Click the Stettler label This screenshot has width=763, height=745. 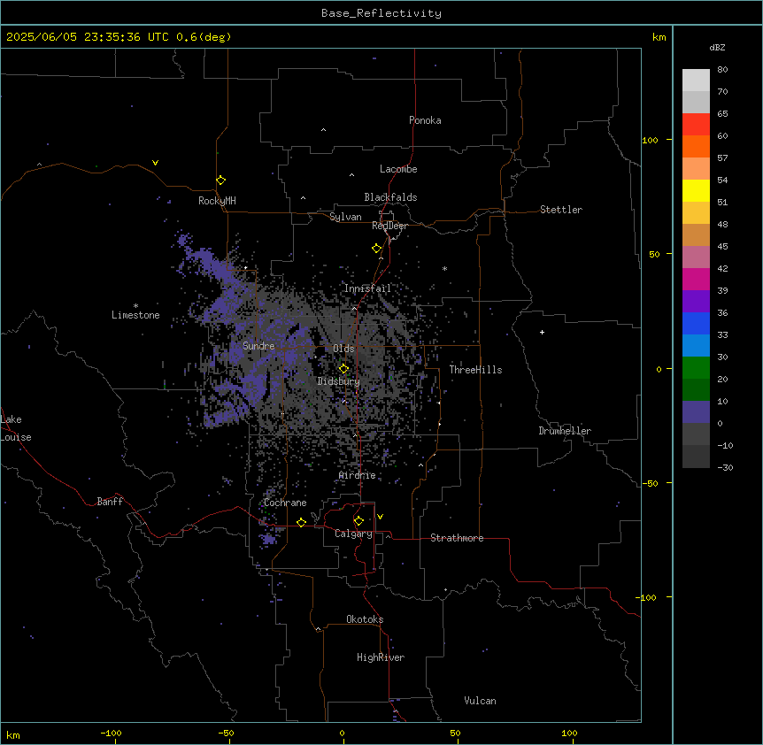[561, 210]
